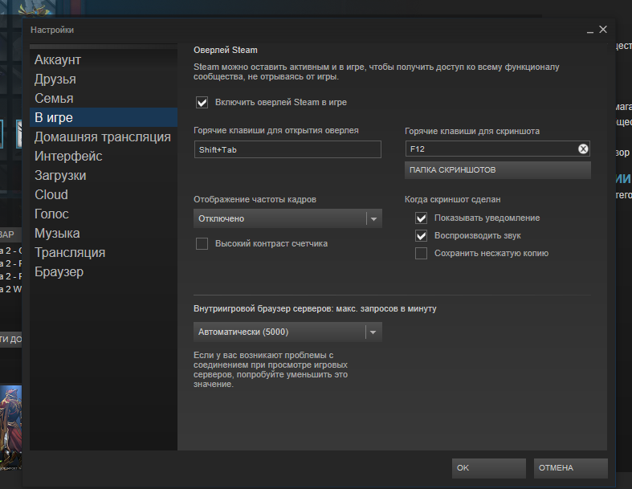The height and width of the screenshot is (489, 632).
Task: Open the Аккаунт settings section
Action: pyautogui.click(x=104, y=59)
